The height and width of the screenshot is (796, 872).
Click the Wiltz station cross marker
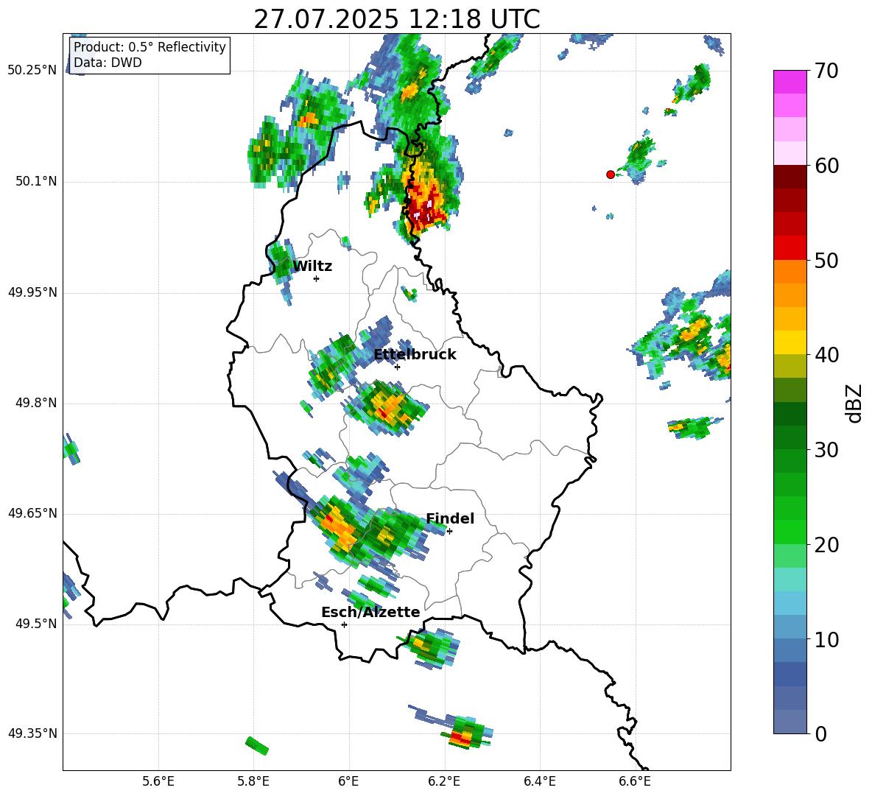pos(317,278)
